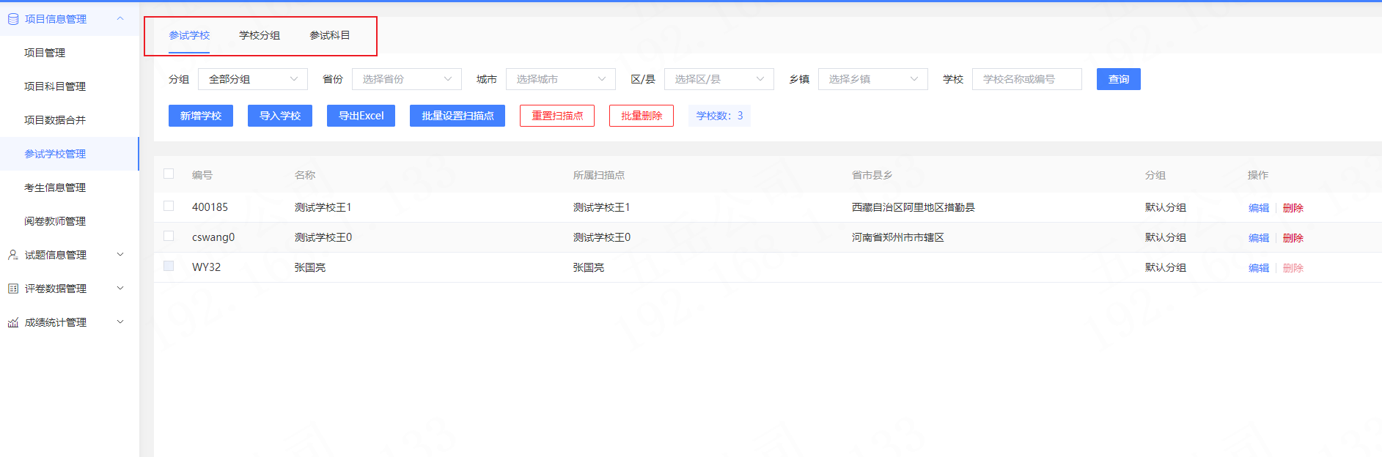Open the 全部分组 group dropdown

point(252,79)
